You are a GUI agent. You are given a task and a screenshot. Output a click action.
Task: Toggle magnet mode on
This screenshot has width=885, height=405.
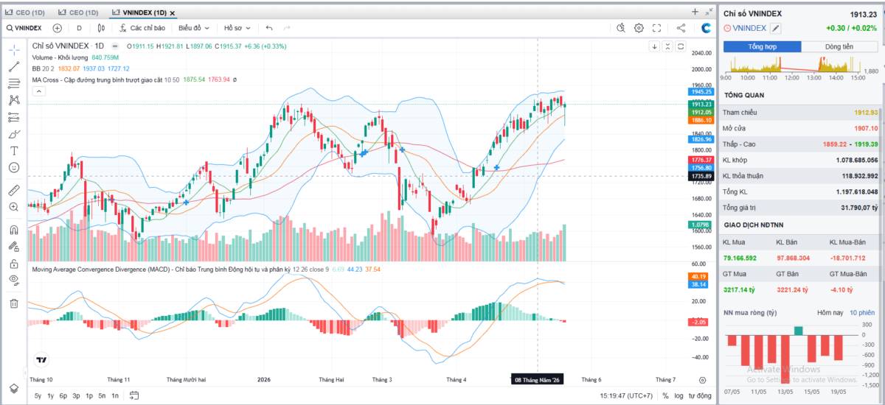[14, 229]
